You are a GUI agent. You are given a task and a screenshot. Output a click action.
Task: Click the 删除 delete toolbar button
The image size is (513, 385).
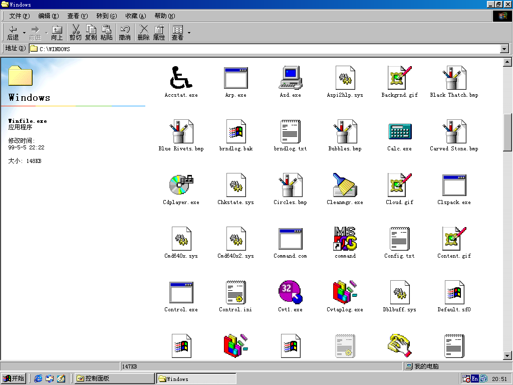(x=143, y=32)
